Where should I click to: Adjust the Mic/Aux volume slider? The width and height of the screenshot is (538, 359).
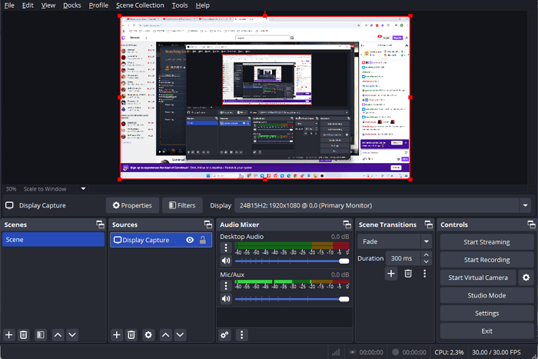coord(292,299)
